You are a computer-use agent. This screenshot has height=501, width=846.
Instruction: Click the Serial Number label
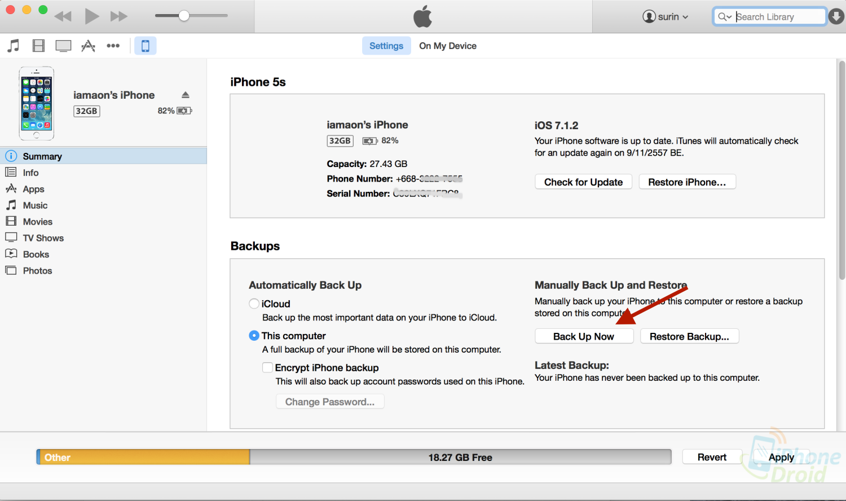click(x=358, y=194)
